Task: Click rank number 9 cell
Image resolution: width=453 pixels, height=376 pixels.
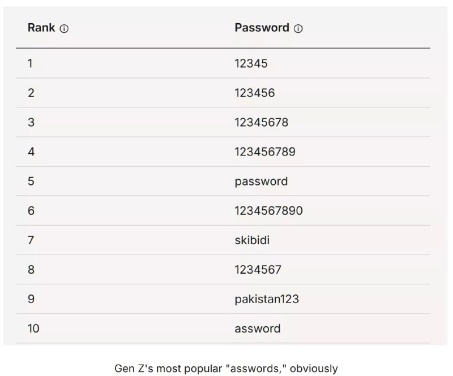Action: pos(31,299)
